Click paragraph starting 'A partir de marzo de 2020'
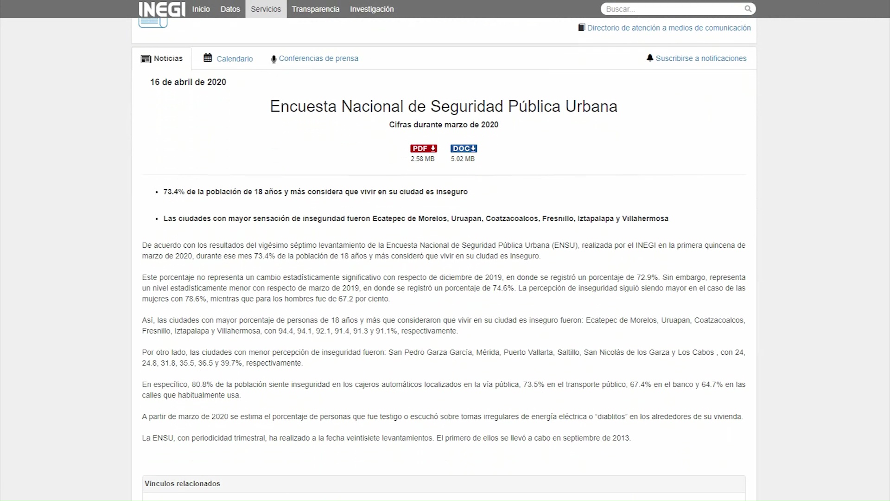This screenshot has width=890, height=501. pyautogui.click(x=442, y=417)
